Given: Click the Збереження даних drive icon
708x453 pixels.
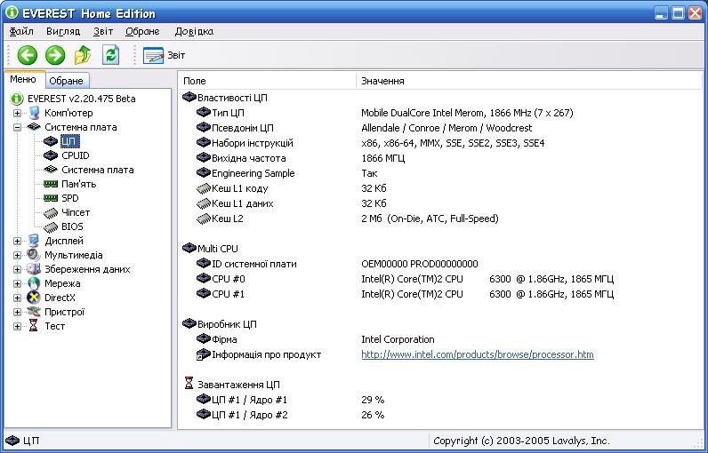Looking at the screenshot, I should click(34, 269).
